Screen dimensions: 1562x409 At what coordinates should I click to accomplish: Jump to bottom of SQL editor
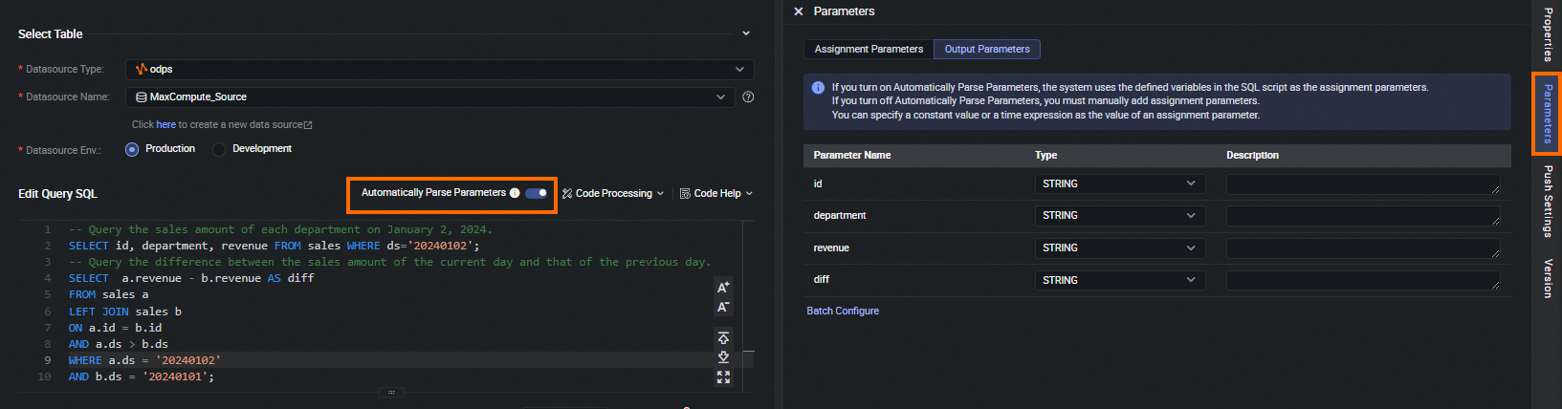tap(723, 356)
